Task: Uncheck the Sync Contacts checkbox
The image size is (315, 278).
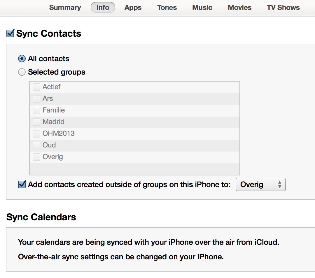Action: (10, 33)
